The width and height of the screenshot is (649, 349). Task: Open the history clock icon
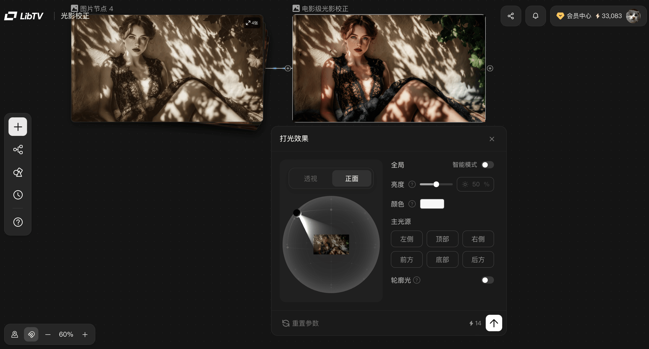click(x=18, y=195)
